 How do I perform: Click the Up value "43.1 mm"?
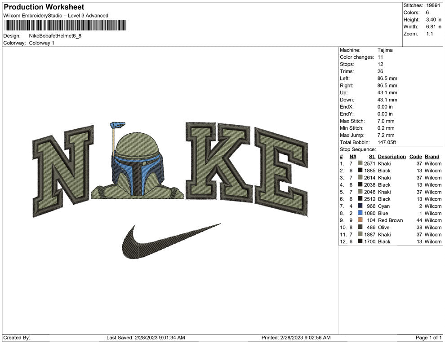coord(387,92)
